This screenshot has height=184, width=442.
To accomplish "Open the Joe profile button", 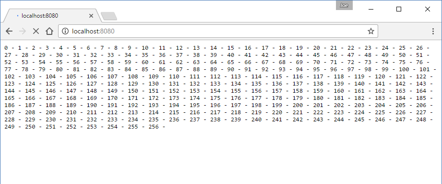I will (344, 5).
